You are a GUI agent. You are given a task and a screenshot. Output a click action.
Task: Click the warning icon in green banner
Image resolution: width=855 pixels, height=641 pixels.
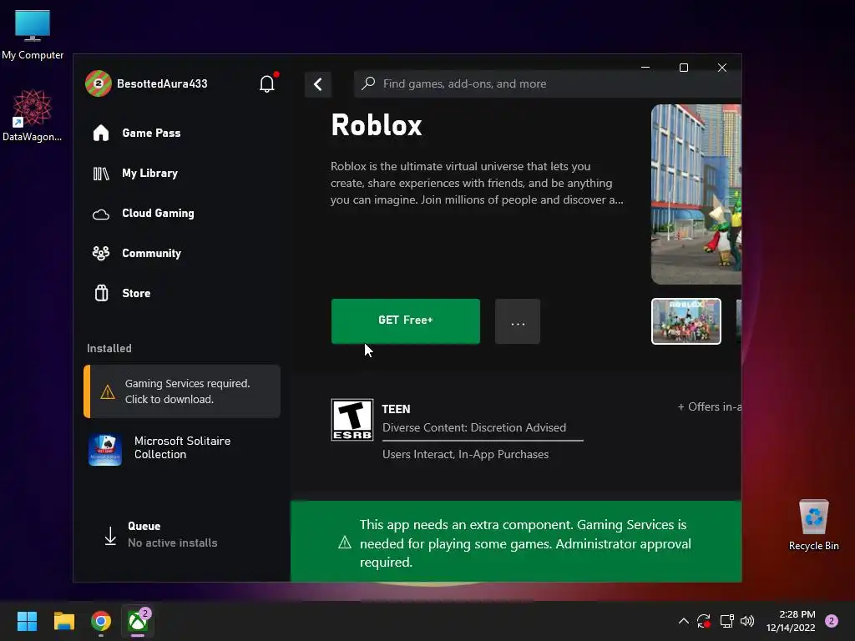(x=345, y=543)
